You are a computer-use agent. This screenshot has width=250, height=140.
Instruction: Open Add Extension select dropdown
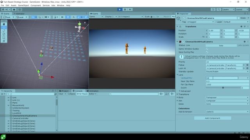click(x=227, y=112)
